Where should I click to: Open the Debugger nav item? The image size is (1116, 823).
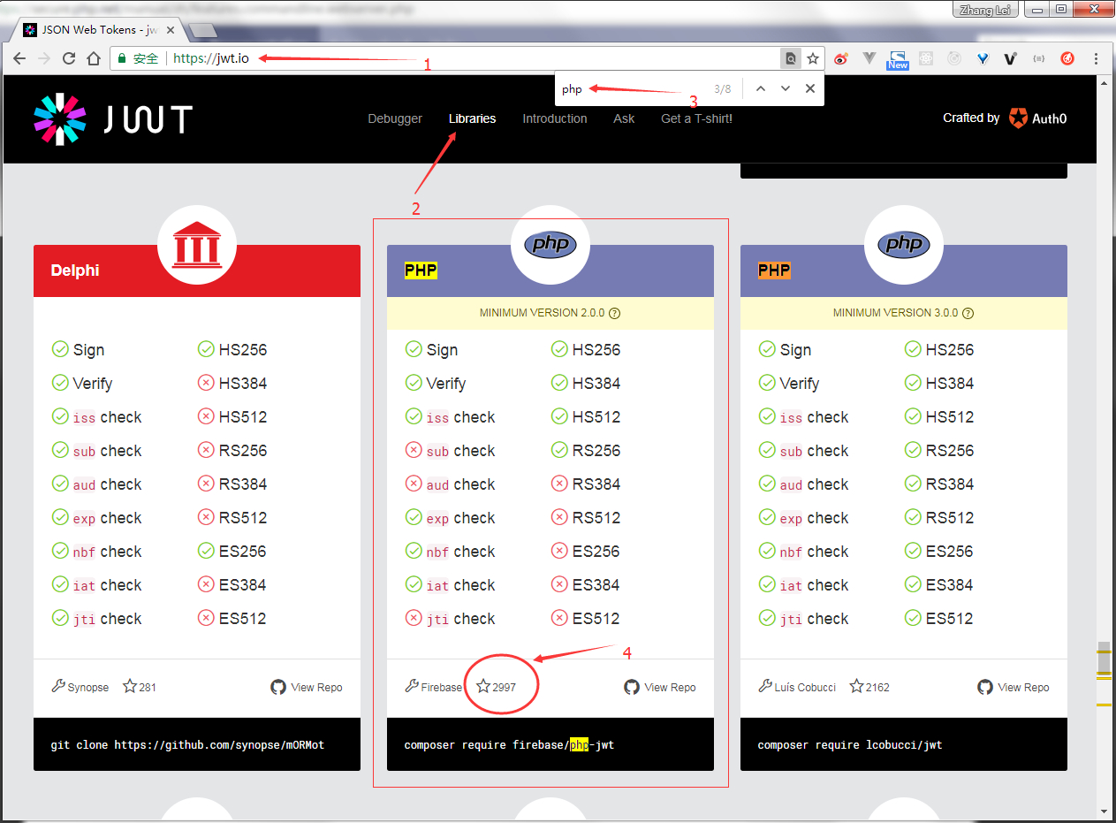click(395, 118)
